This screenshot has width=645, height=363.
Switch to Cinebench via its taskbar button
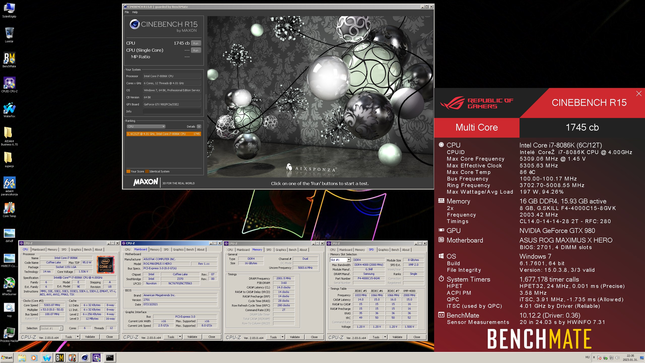(x=85, y=357)
